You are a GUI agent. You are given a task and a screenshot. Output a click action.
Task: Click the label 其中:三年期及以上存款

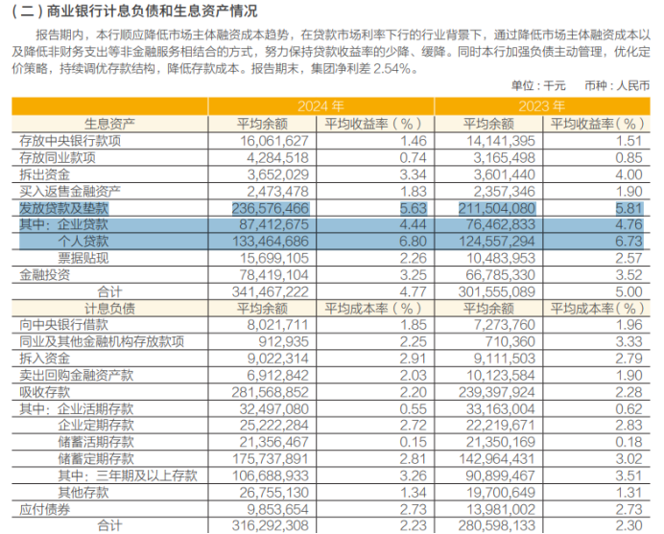point(128,476)
